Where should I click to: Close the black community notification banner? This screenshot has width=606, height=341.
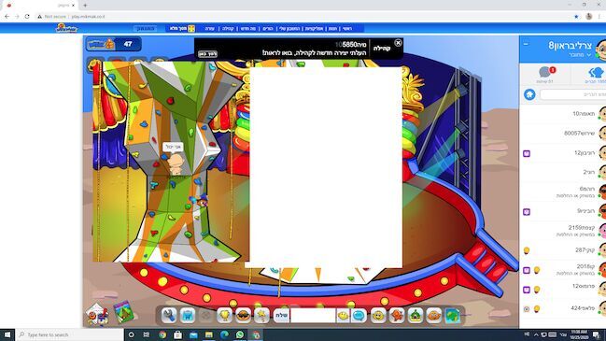click(x=398, y=43)
